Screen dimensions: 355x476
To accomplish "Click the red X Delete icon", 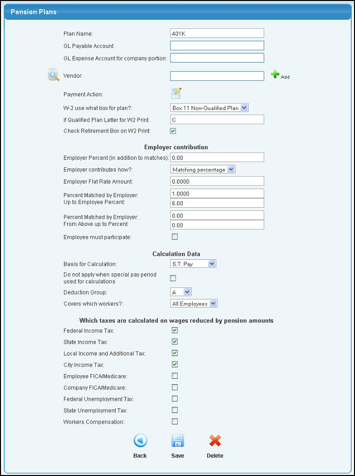I will pos(215,441).
